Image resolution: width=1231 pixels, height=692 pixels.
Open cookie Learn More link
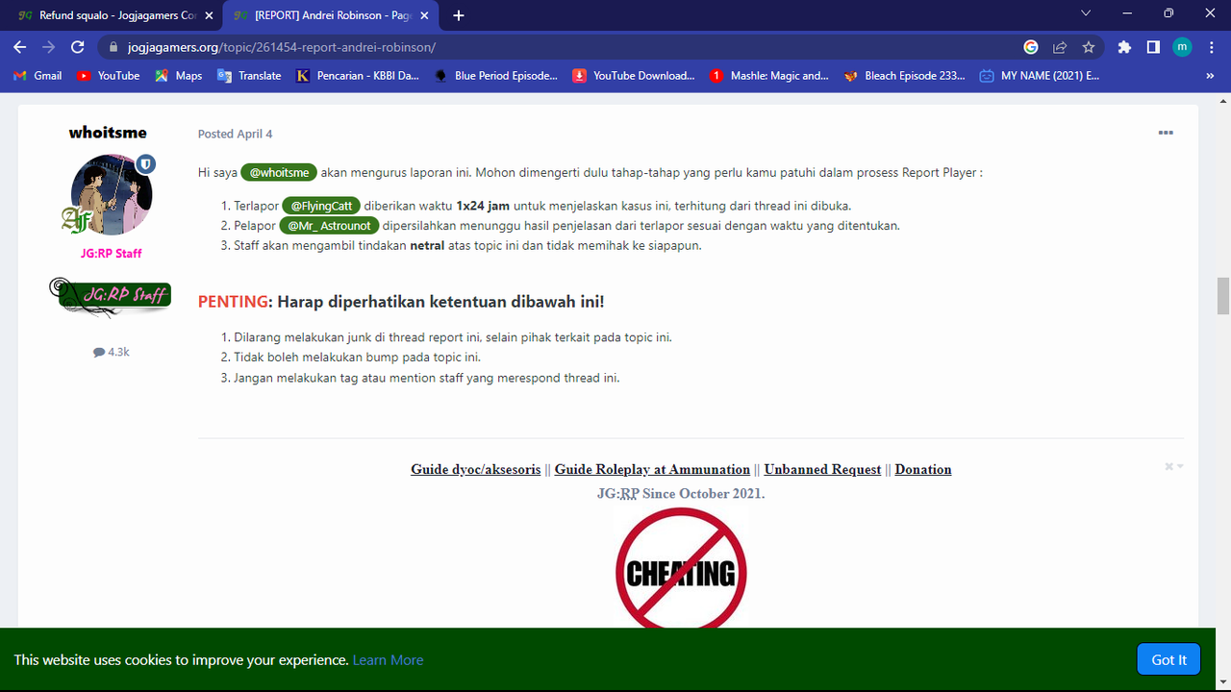pos(388,660)
